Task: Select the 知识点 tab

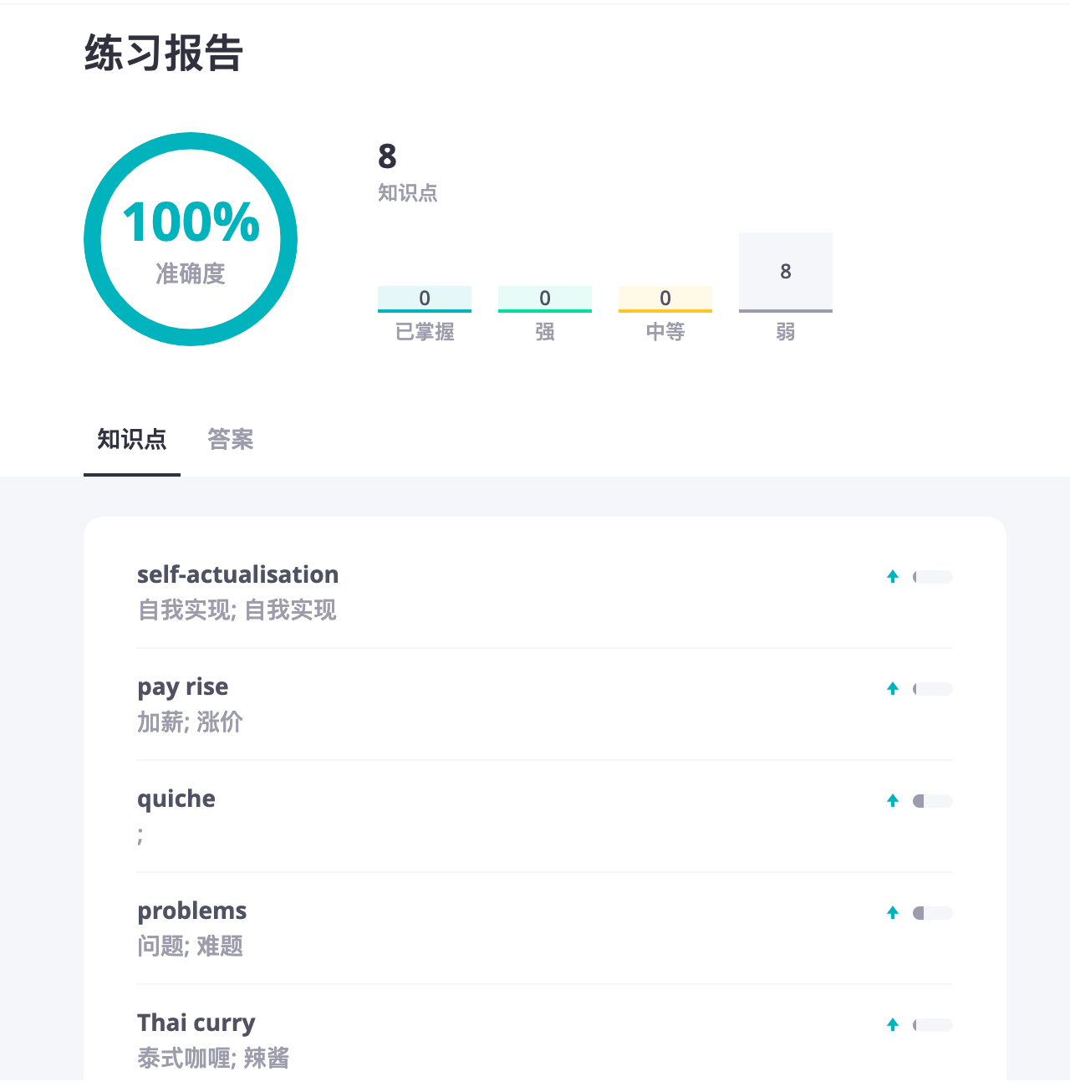Action: tap(132, 439)
